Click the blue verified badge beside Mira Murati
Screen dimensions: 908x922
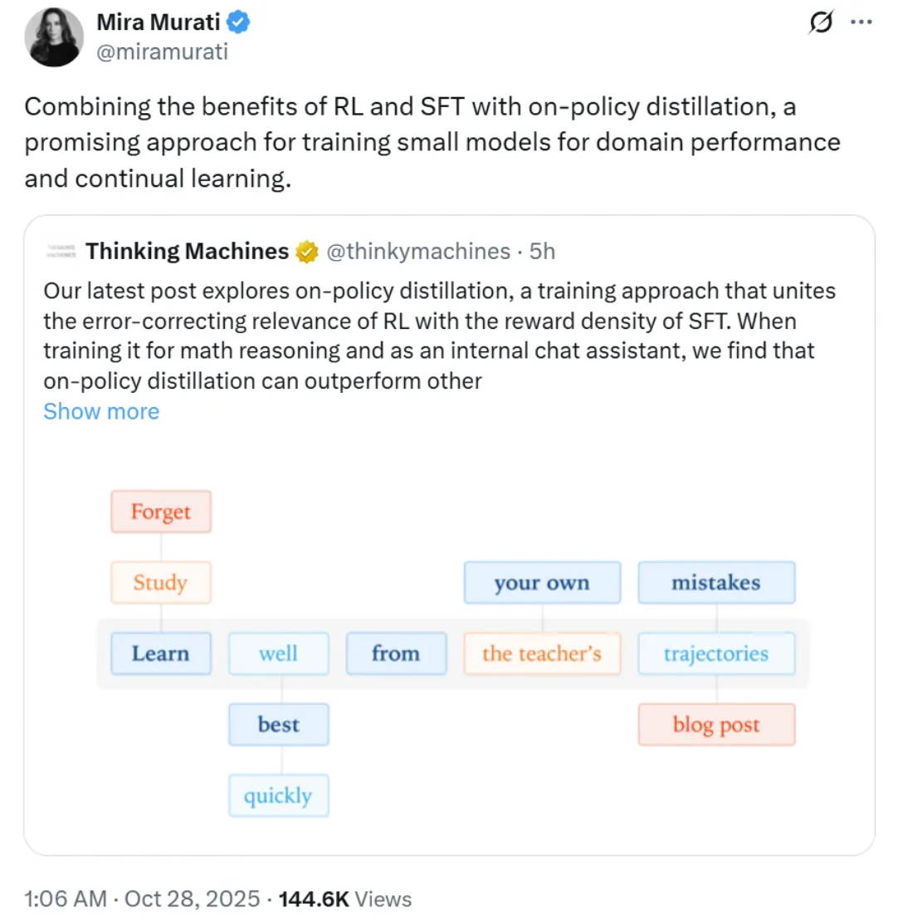pyautogui.click(x=239, y=22)
